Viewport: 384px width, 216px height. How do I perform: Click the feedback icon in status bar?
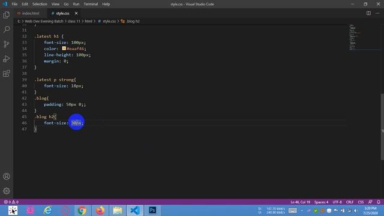tap(370, 202)
